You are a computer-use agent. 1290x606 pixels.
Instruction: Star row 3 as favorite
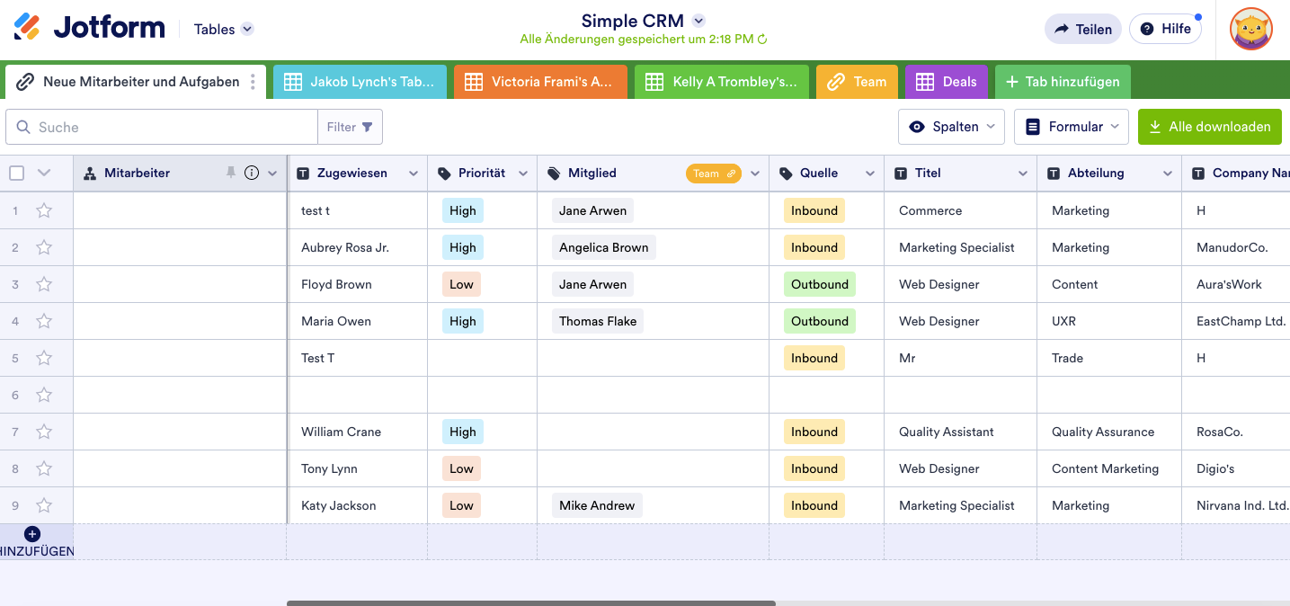[x=44, y=284]
